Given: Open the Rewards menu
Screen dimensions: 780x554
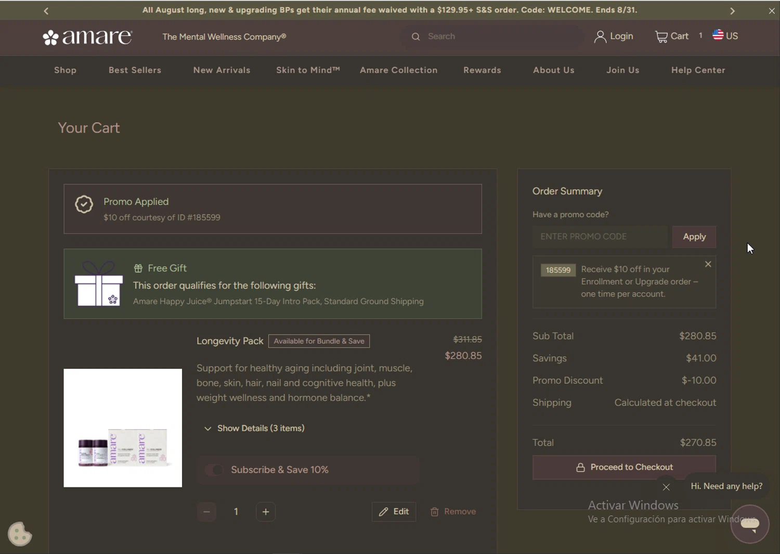Looking at the screenshot, I should pyautogui.click(x=483, y=70).
